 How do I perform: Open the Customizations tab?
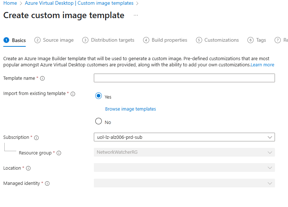click(221, 40)
